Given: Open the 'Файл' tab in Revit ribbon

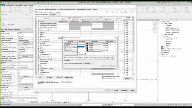Looking at the screenshot, I should (2, 5).
